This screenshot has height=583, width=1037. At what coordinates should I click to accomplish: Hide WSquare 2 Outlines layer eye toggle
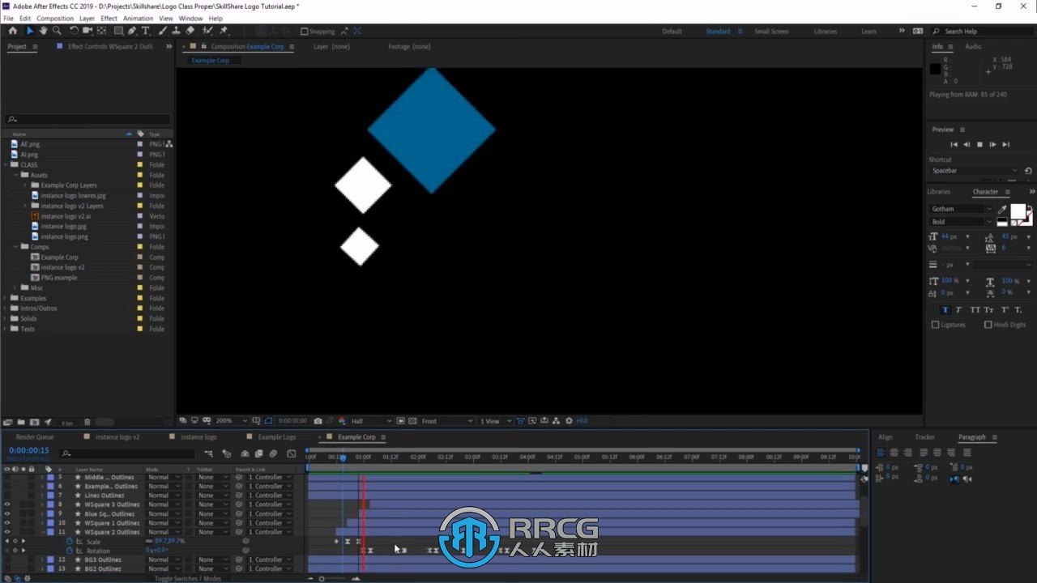7,532
